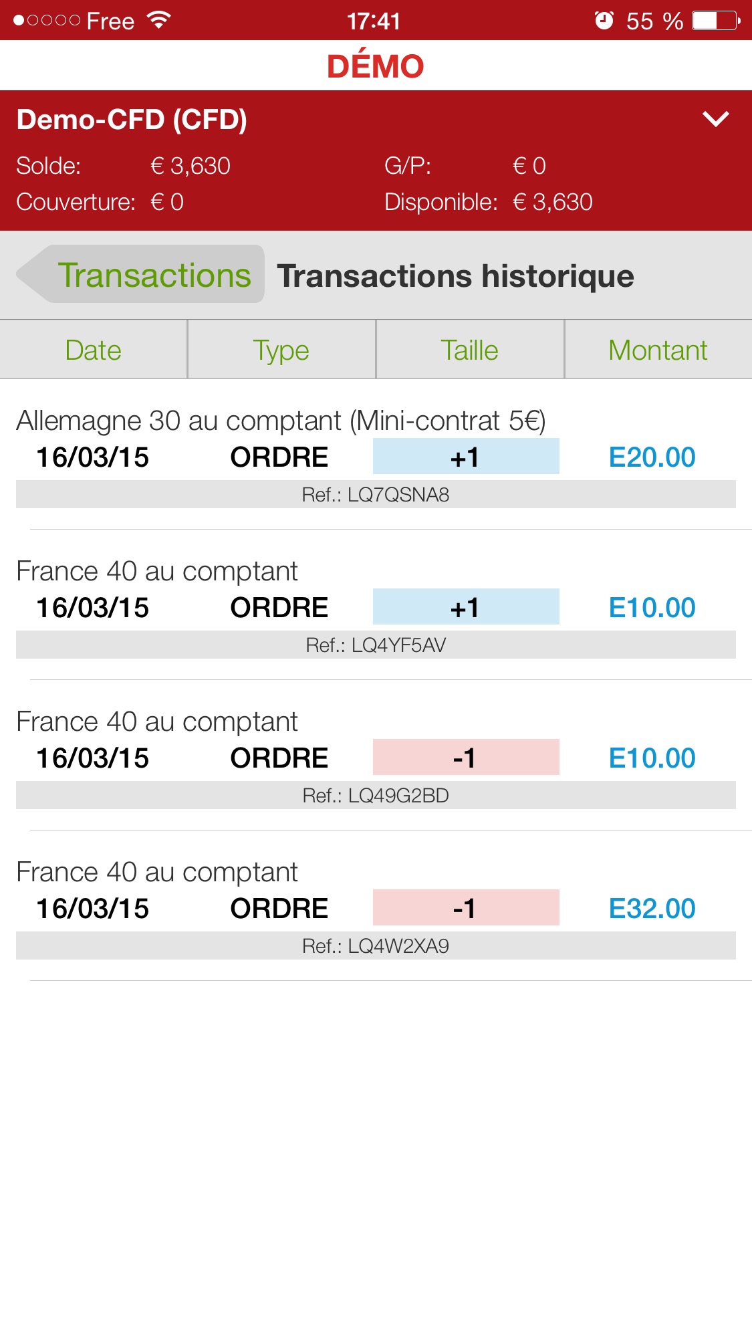Tap the E20.00 amount
Viewport: 752px width, 1338px height.
(x=652, y=457)
